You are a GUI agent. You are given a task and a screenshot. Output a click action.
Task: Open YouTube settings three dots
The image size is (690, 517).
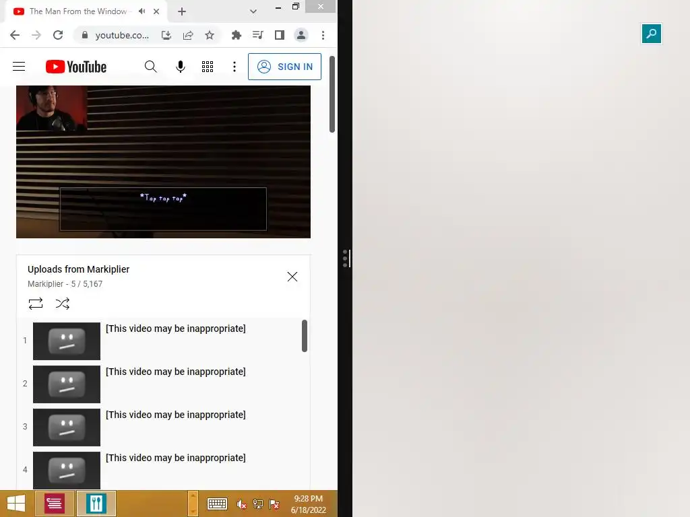pos(234,67)
